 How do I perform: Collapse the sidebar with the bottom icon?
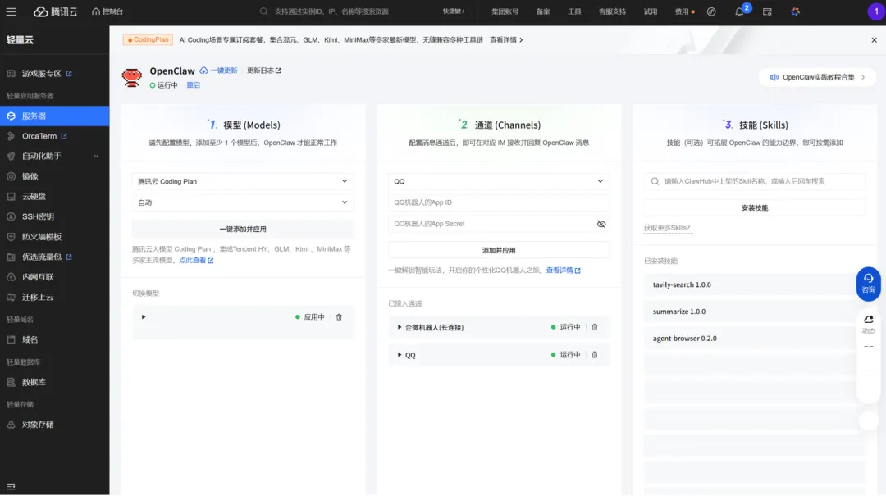[11, 486]
